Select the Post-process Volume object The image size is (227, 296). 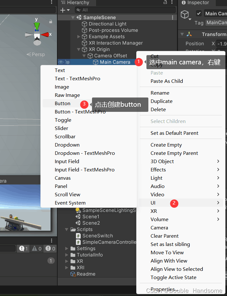(113, 30)
